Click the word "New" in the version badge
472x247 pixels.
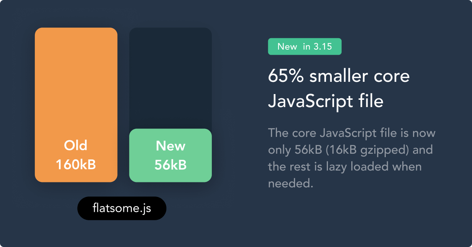pos(287,47)
